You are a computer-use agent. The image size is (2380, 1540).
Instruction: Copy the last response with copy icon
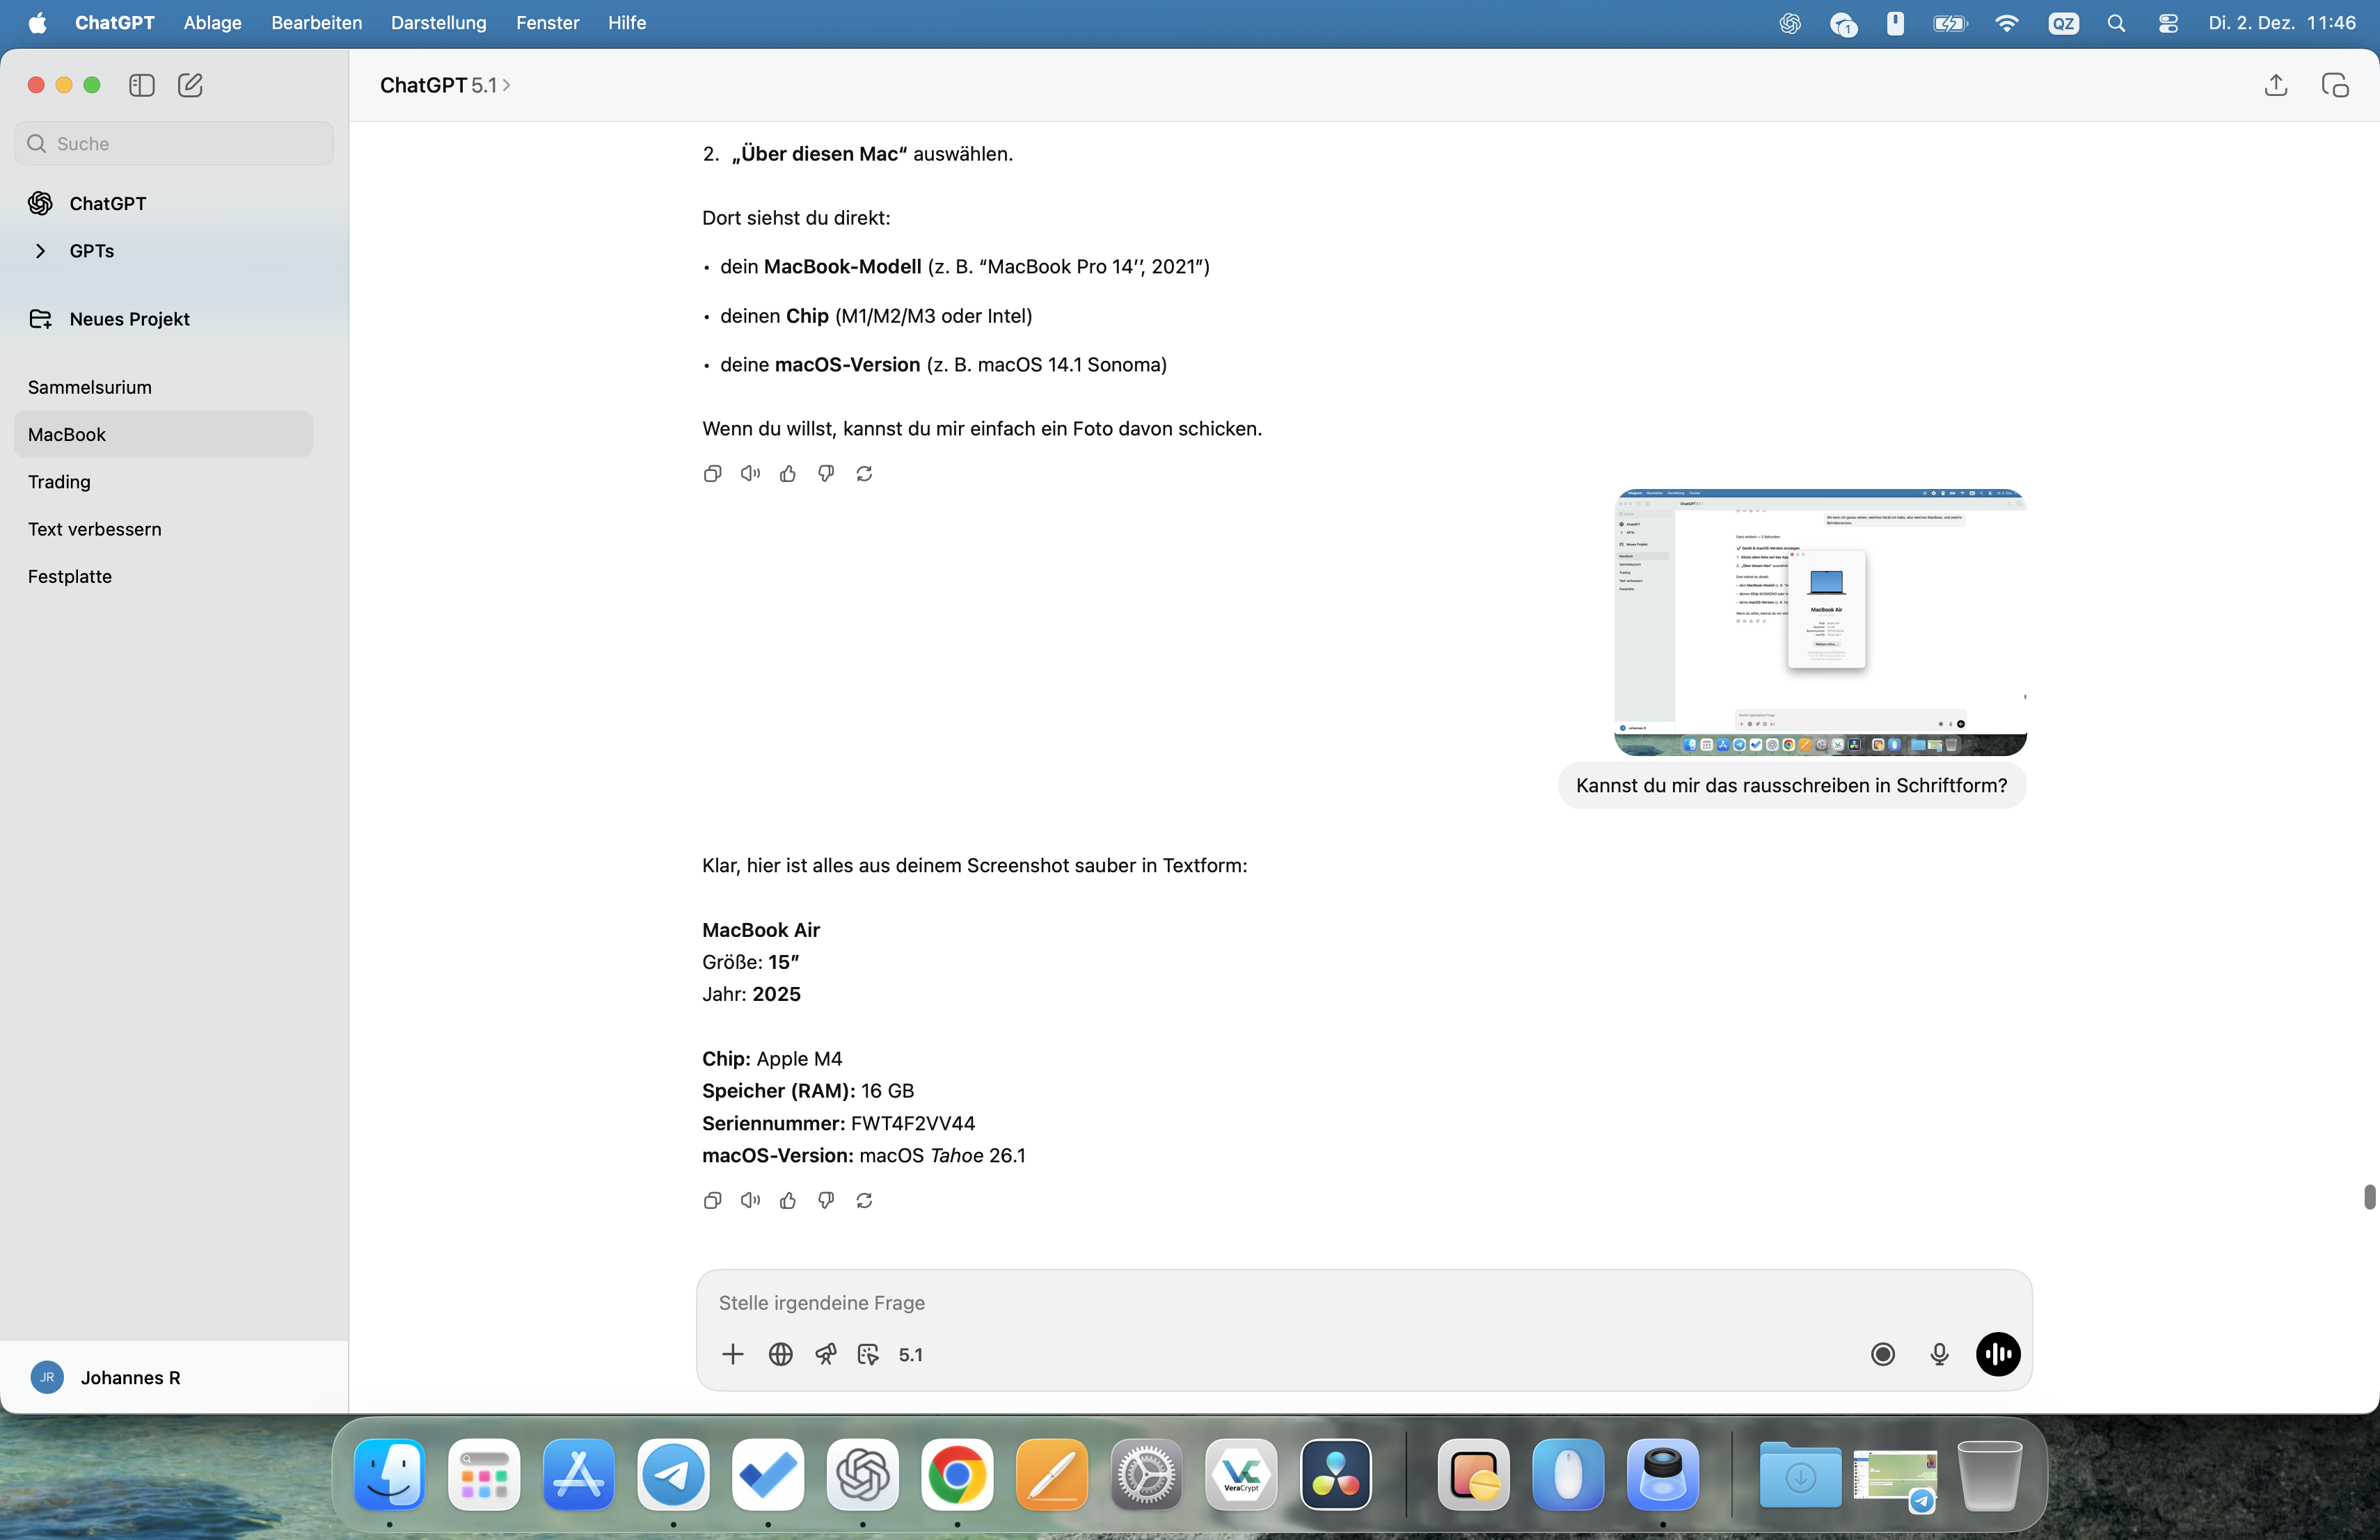712,1201
